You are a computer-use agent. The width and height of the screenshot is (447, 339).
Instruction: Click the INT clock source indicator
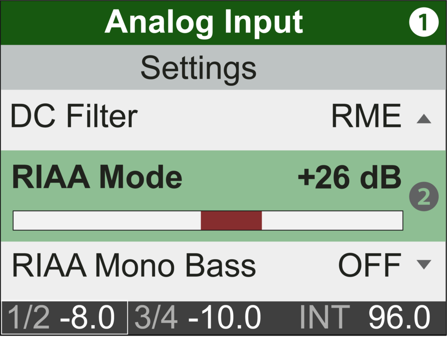coord(324,318)
